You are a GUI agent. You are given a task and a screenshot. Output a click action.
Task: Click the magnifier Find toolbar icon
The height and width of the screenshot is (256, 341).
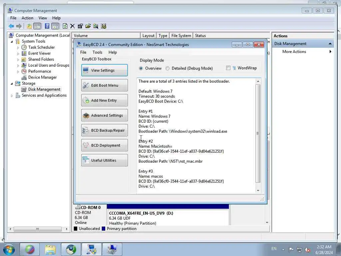click(x=96, y=26)
